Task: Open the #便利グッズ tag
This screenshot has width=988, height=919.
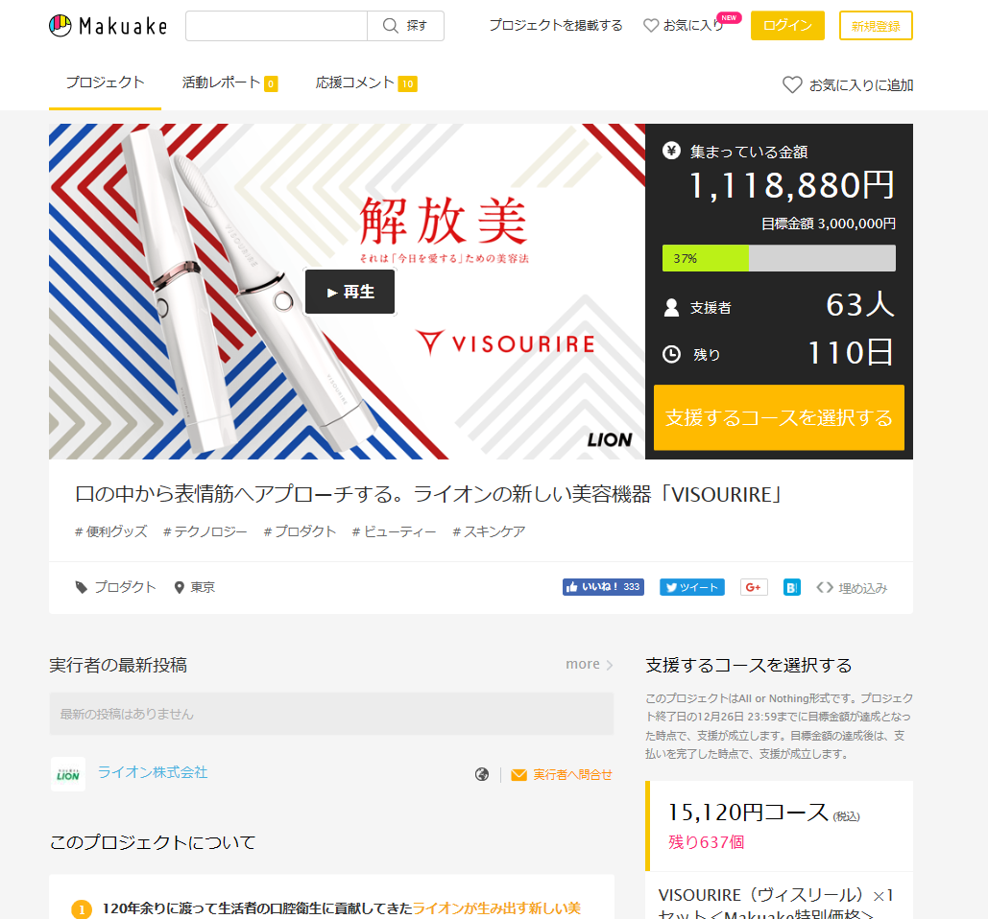Action: click(111, 531)
